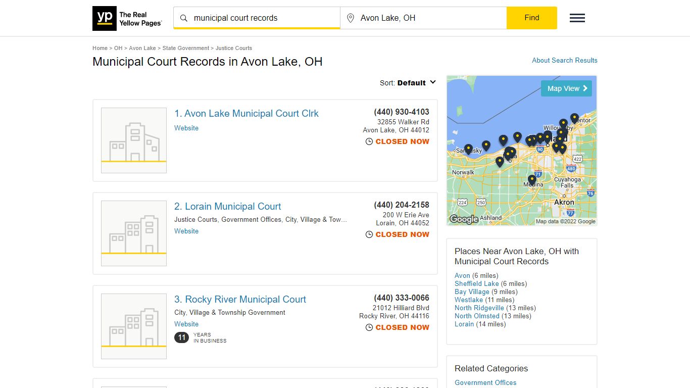Open Government Offices related category

485,382
